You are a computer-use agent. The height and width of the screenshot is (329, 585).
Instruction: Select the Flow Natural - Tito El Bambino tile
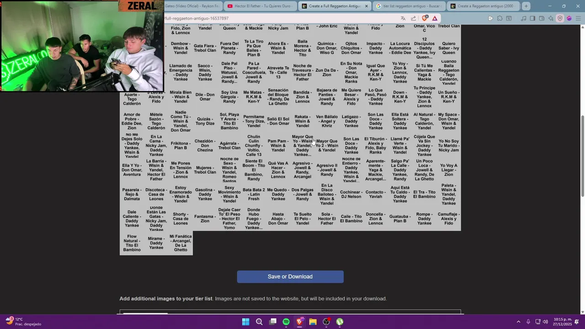click(x=132, y=243)
